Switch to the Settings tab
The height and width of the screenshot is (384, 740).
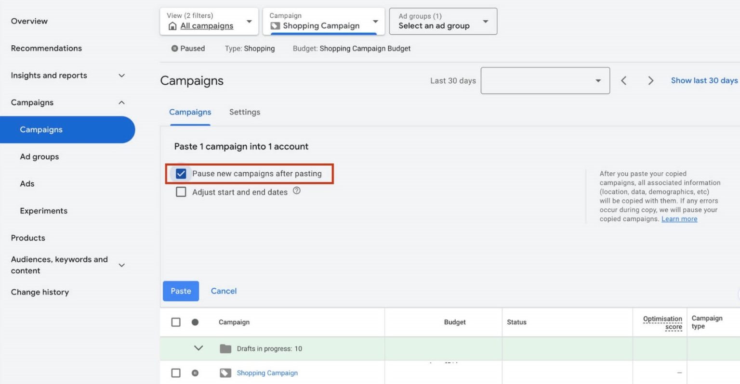pos(244,112)
